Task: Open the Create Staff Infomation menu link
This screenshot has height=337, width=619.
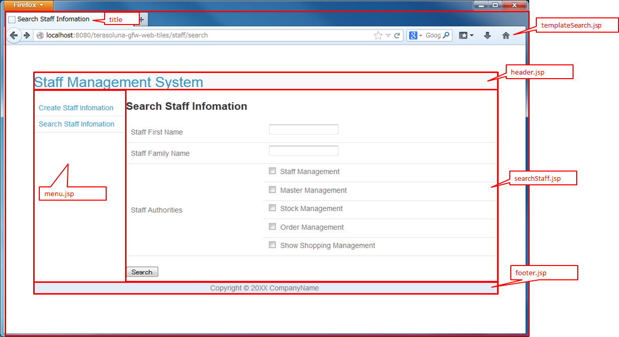Action: coord(76,108)
